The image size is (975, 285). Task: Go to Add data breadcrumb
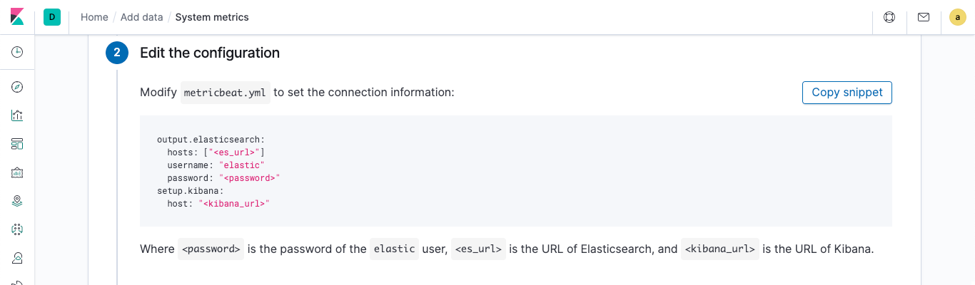(x=141, y=17)
